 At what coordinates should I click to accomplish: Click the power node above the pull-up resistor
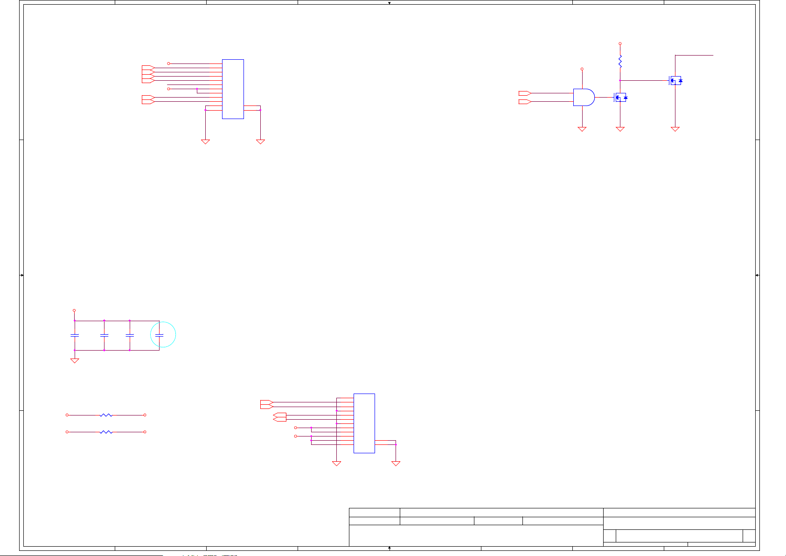click(620, 43)
